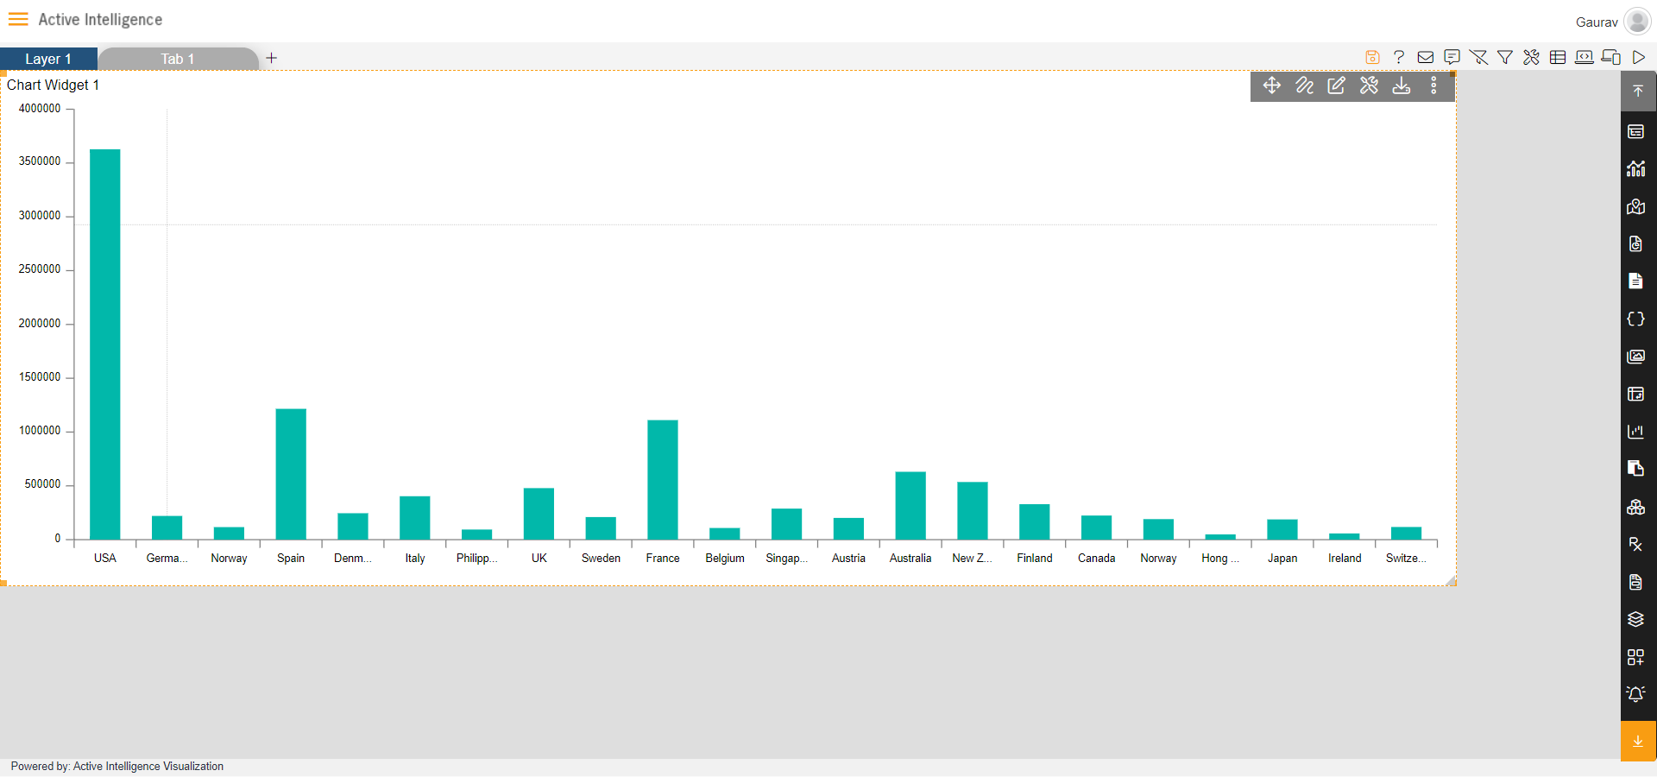Image resolution: width=1657 pixels, height=777 pixels.
Task: Save the dashboard with floppy disk icon
Action: coord(1372,57)
